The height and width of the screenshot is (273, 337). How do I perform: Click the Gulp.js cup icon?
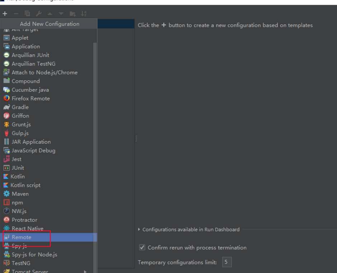point(7,133)
